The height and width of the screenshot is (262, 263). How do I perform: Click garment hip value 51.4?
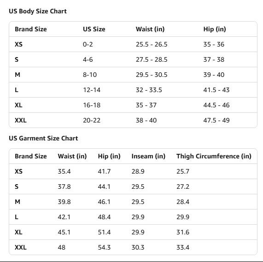104,232
